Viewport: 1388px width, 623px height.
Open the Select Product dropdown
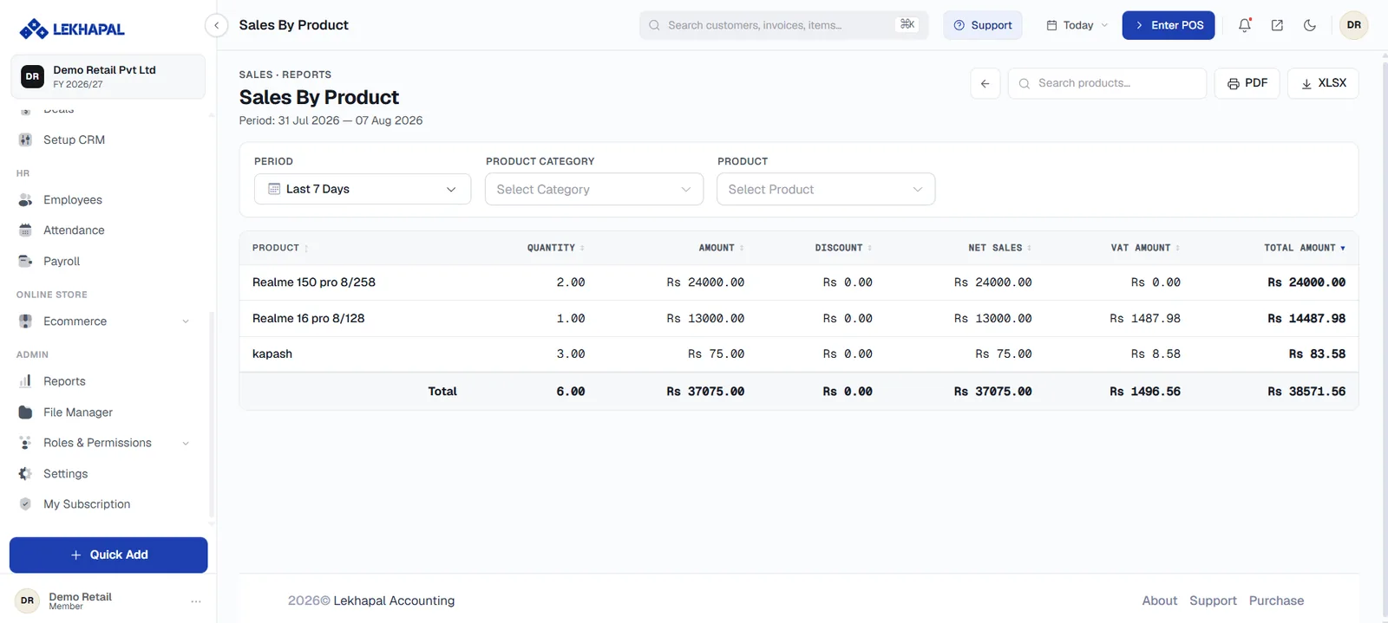pos(826,189)
